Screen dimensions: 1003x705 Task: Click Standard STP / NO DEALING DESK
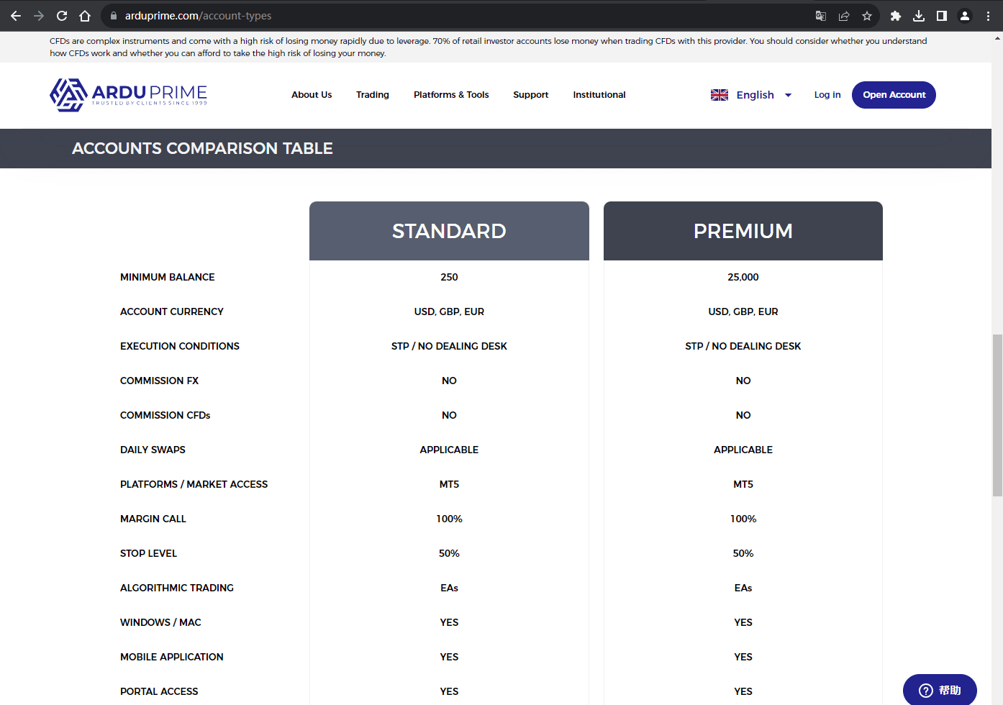pos(449,346)
